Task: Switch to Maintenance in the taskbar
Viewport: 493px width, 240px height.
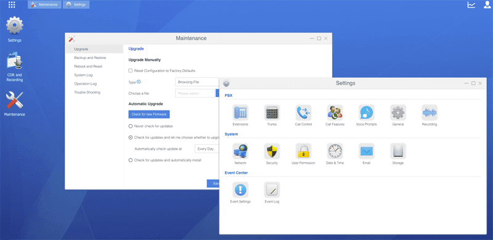Action: (x=44, y=5)
